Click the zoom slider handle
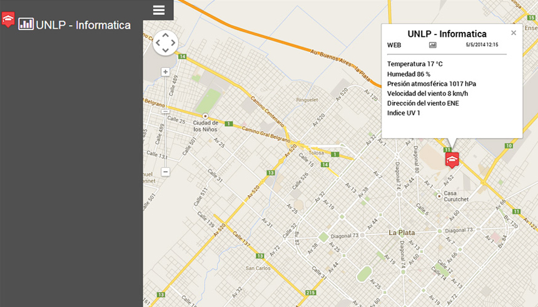This screenshot has height=307, width=538. (x=165, y=111)
